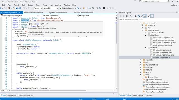Open the Find Results 1 tab

[x=12, y=96]
